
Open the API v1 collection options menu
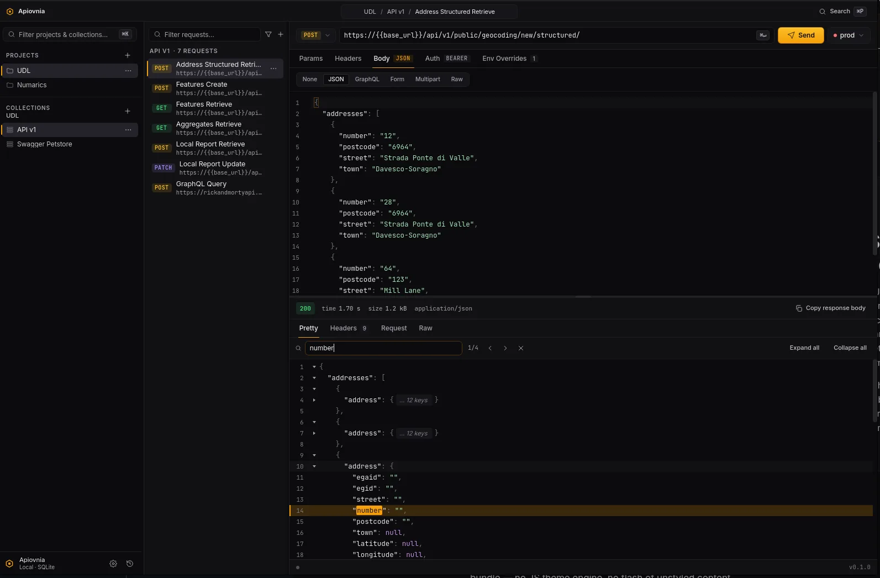click(128, 130)
